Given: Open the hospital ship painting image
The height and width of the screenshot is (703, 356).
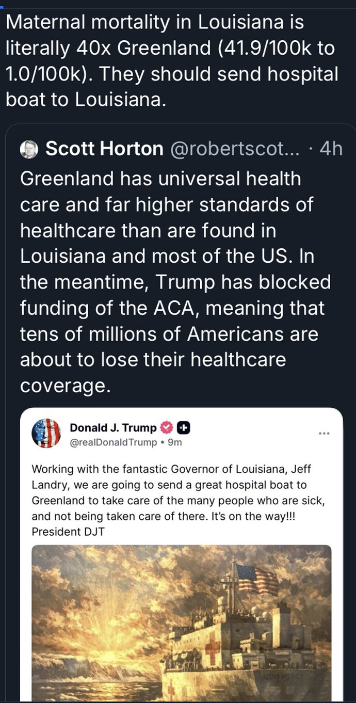Looking at the screenshot, I should point(181,619).
